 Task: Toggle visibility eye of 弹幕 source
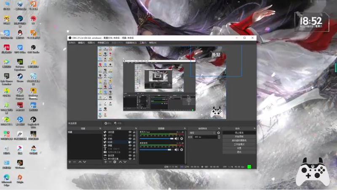click(130, 145)
